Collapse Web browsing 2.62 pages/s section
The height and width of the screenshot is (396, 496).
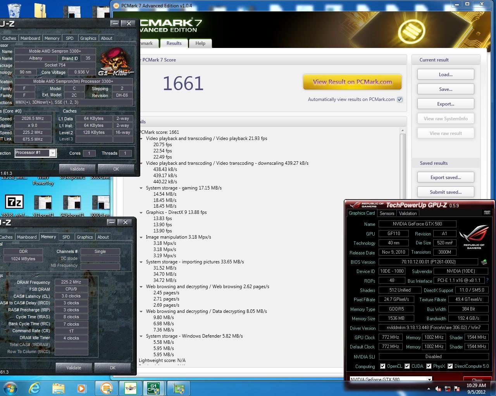[141, 287]
